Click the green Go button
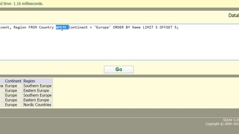This screenshot has width=239, height=134. (x=119, y=70)
